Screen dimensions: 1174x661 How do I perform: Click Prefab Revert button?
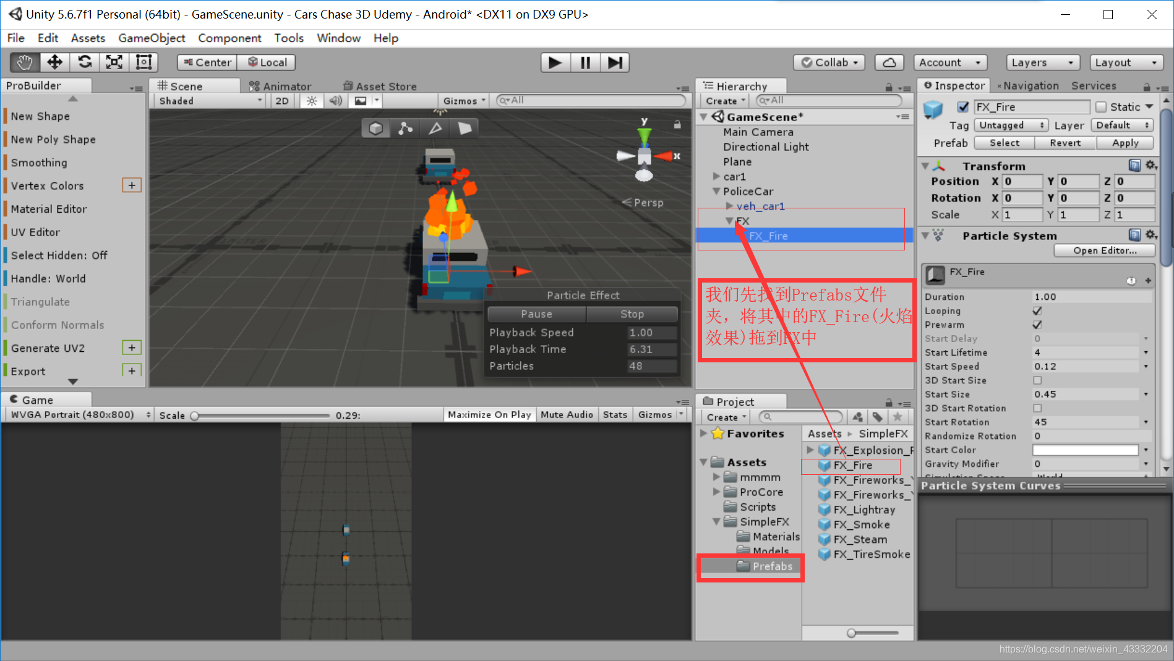[1065, 142]
